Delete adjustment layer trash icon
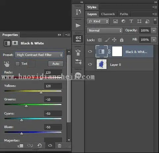 point(59,146)
